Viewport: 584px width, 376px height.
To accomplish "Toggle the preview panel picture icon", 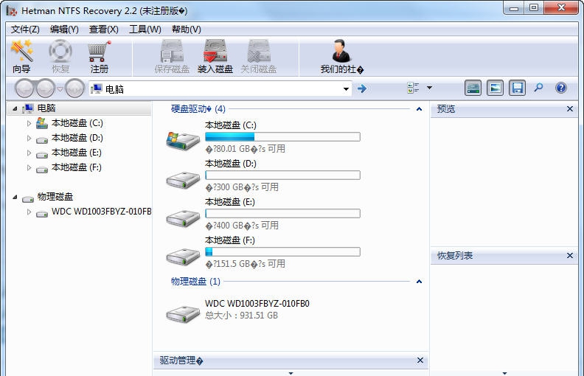I will 495,88.
